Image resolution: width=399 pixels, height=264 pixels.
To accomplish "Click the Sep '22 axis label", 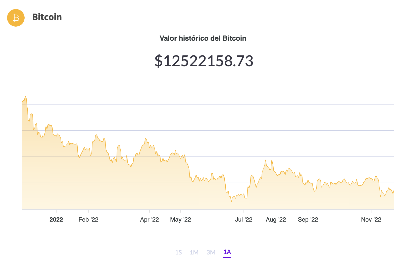I will pos(308,220).
